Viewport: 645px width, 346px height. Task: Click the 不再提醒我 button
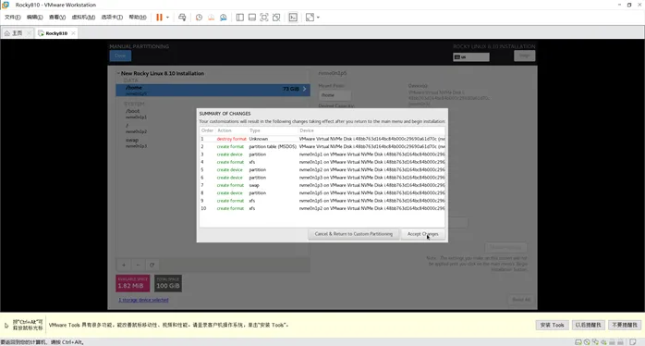(x=625, y=325)
